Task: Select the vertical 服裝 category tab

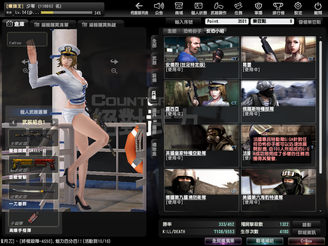Action: point(154,130)
